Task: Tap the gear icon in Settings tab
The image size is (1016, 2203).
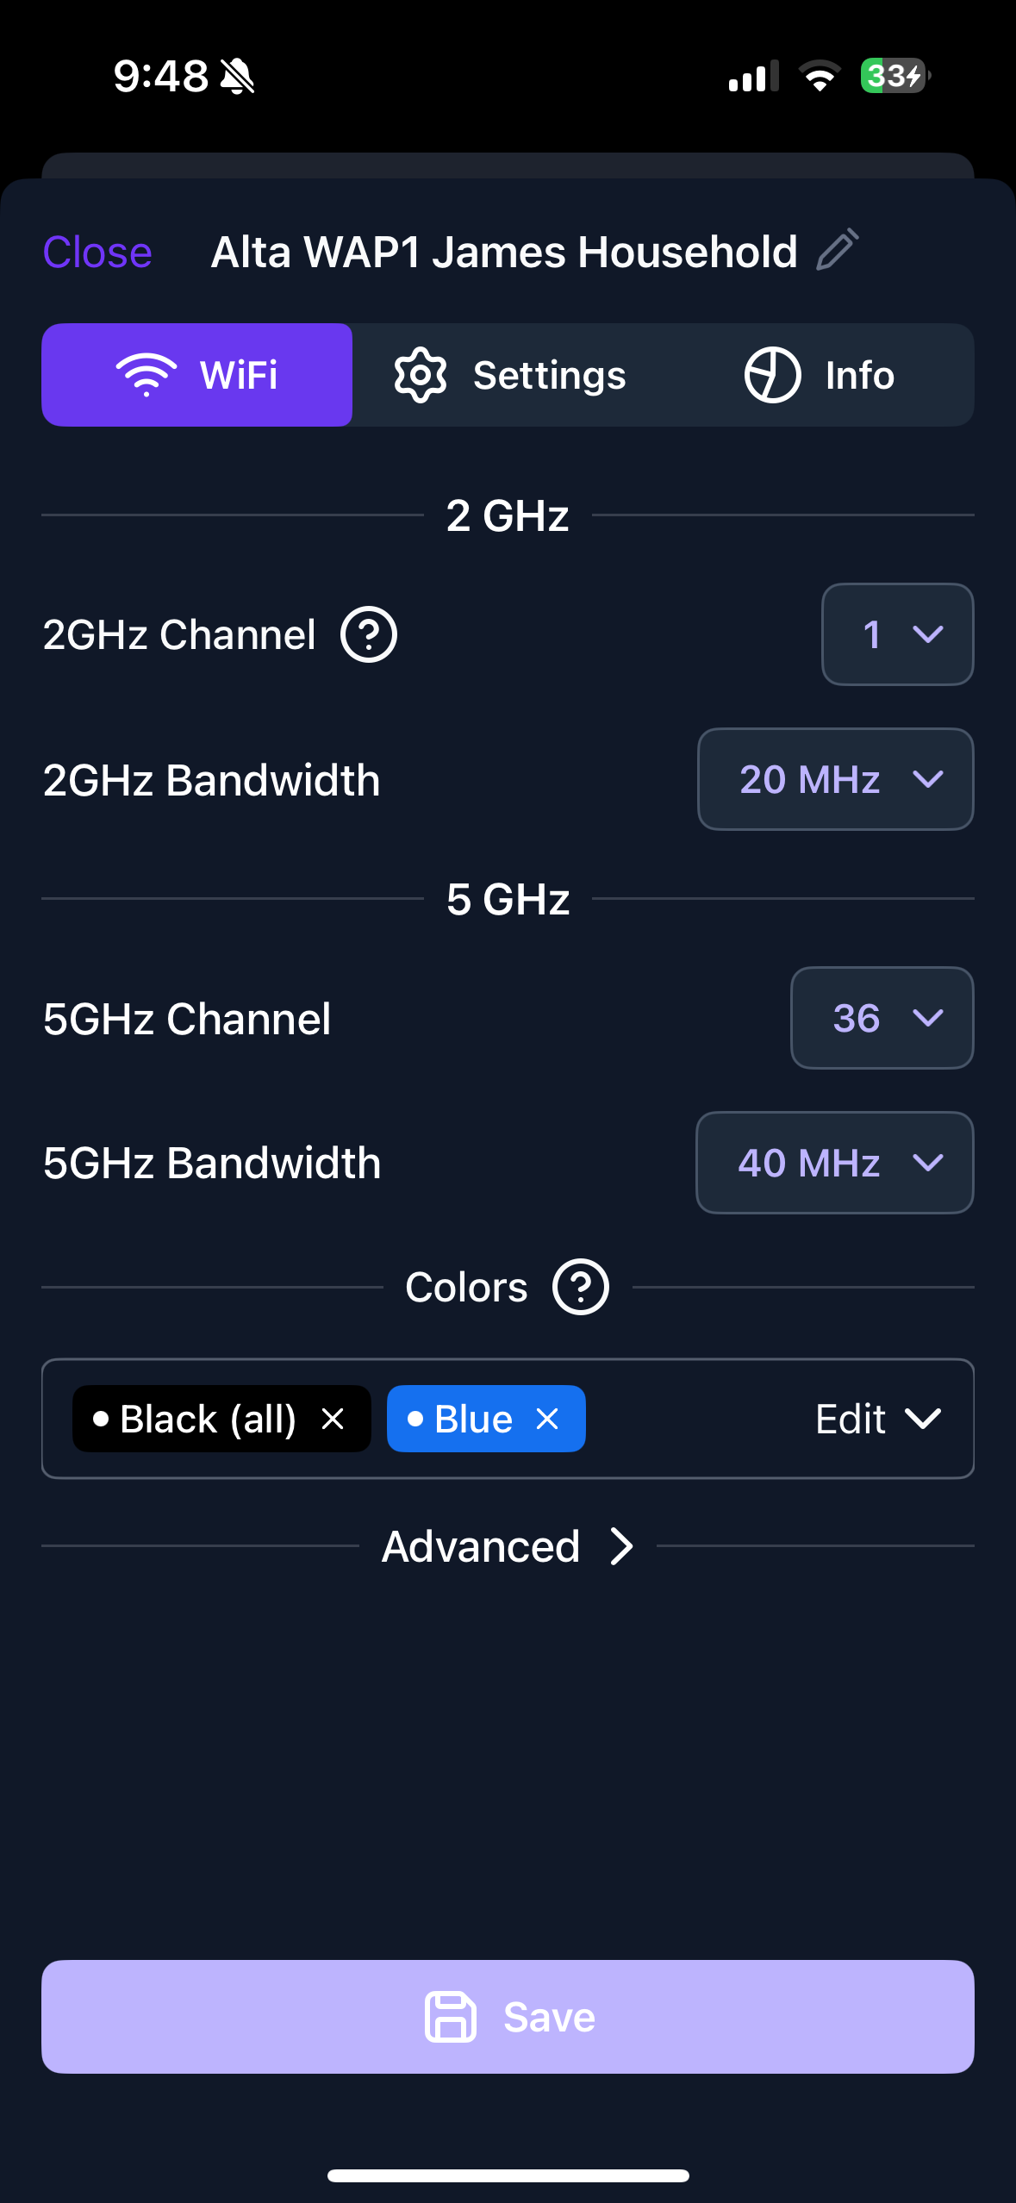Action: (421, 375)
